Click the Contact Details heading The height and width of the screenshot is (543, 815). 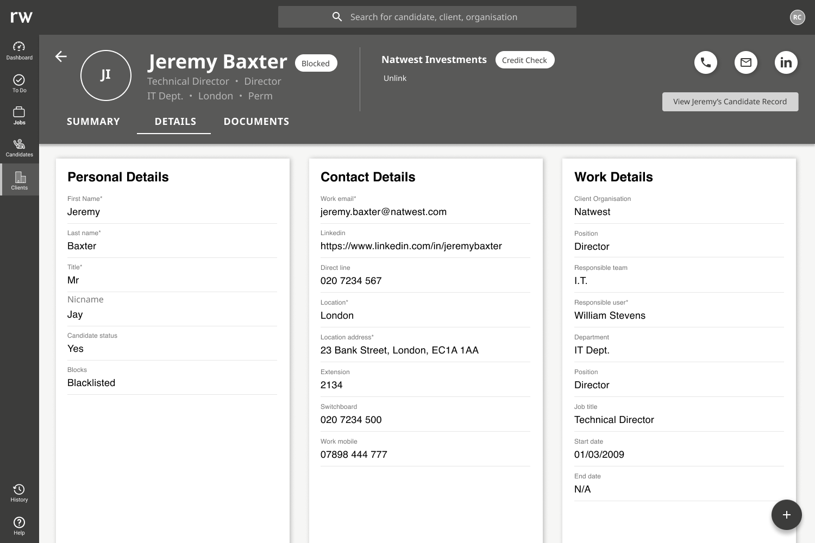point(368,177)
